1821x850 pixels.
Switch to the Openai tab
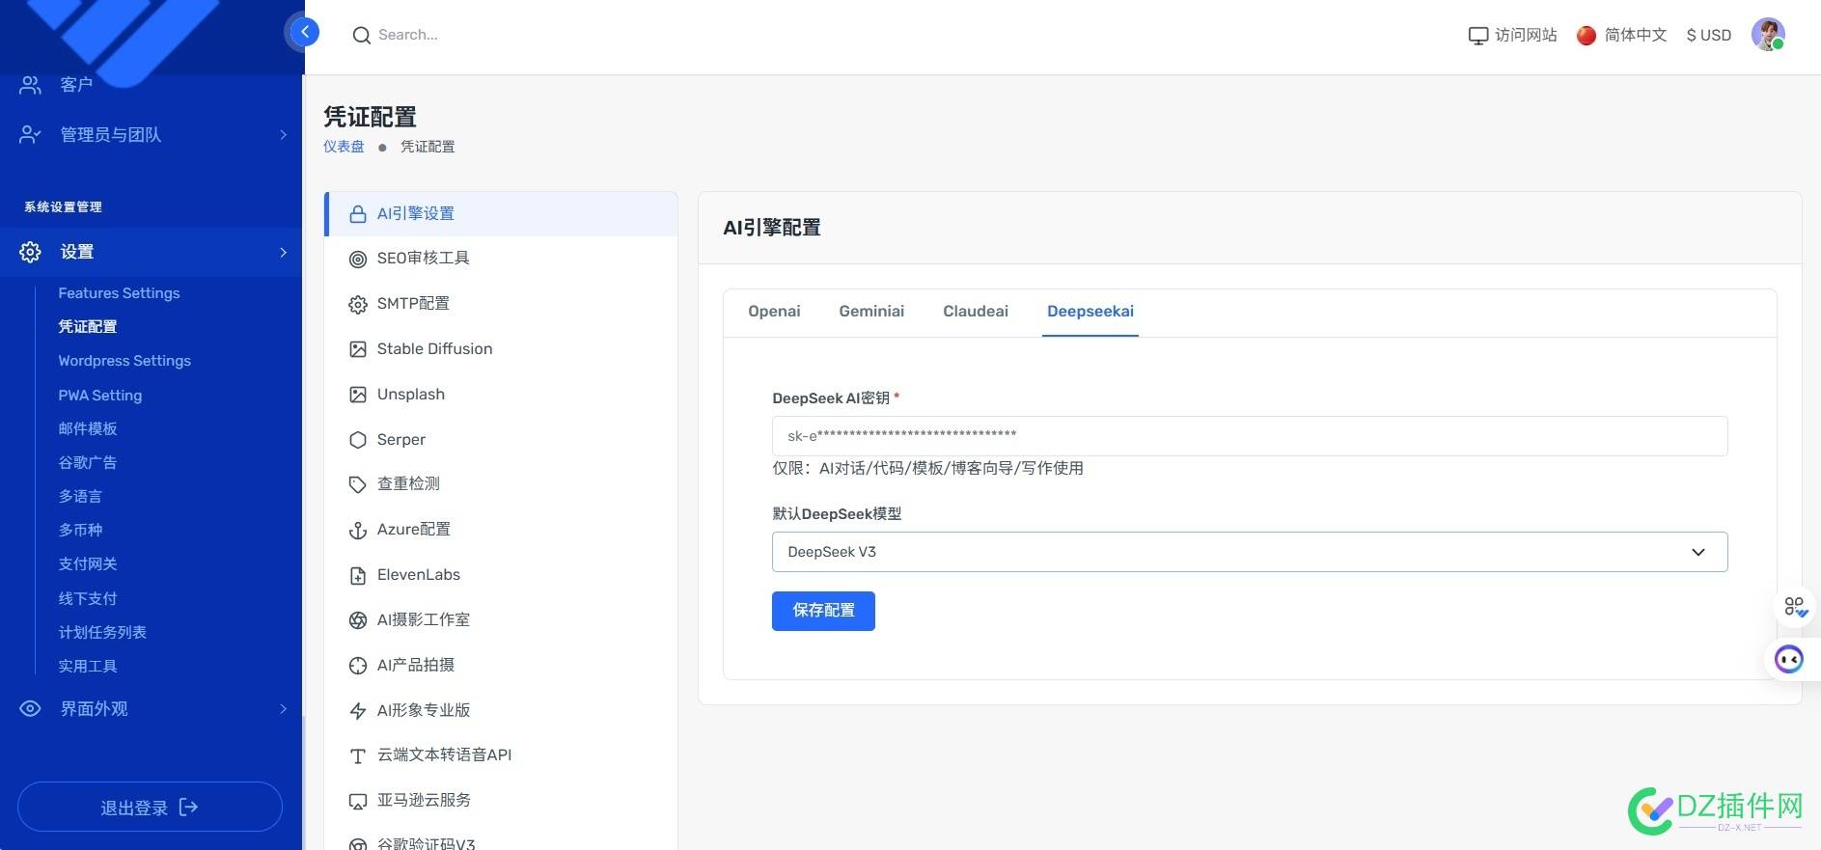point(774,312)
